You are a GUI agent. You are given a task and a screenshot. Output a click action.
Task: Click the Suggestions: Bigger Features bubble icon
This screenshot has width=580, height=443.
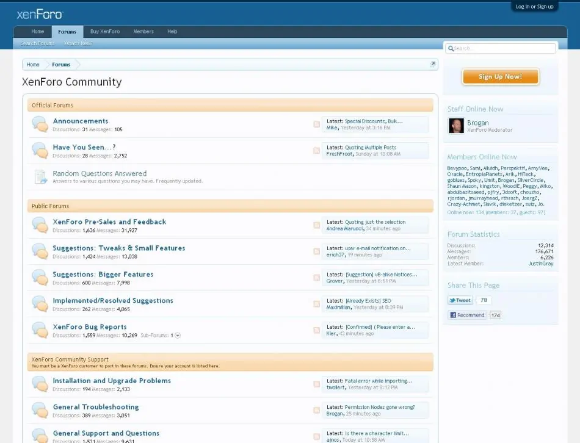pyautogui.click(x=40, y=278)
